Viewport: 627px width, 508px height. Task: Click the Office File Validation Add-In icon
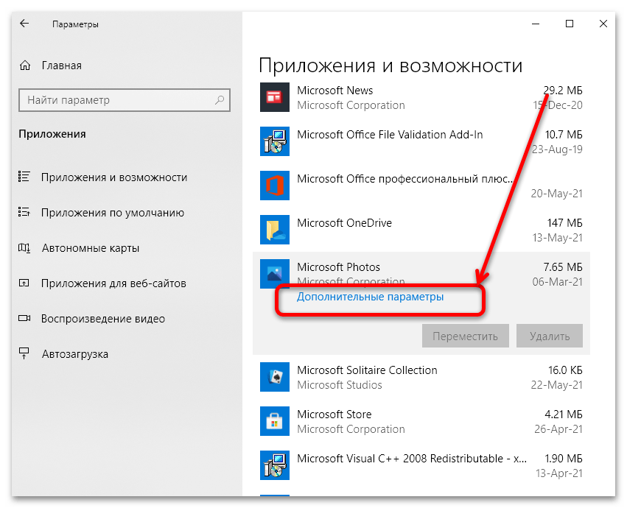coord(275,141)
